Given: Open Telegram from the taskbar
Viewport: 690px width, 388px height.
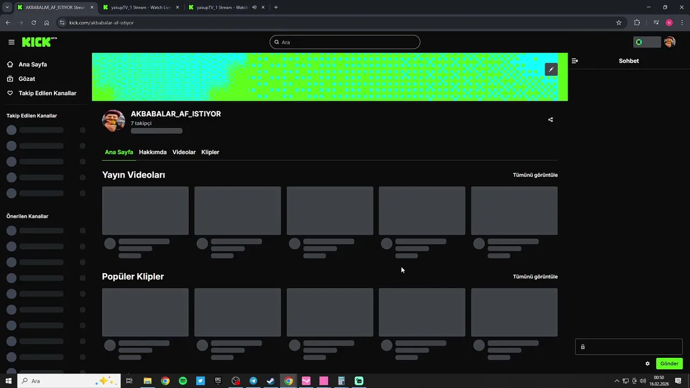Looking at the screenshot, I should [x=253, y=381].
